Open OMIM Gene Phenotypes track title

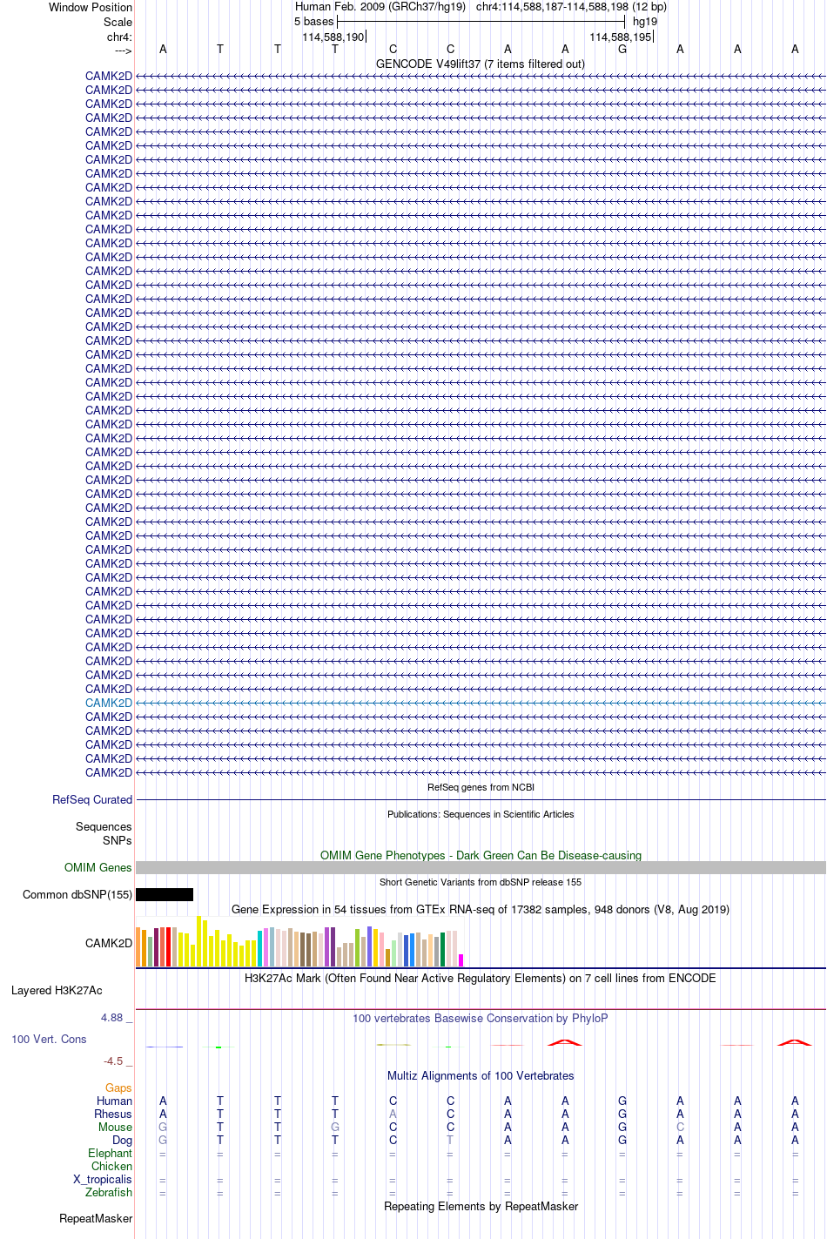(x=481, y=856)
